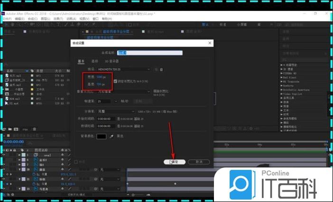Image resolution: width=333 pixels, height=202 pixels.
Task: Click 确定 button to confirm
Action: pyautogui.click(x=175, y=162)
